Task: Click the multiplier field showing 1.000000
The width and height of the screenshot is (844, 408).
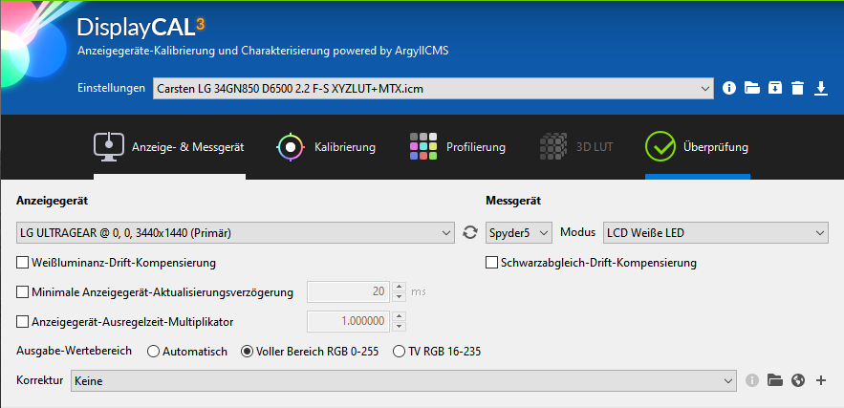Action: [349, 321]
